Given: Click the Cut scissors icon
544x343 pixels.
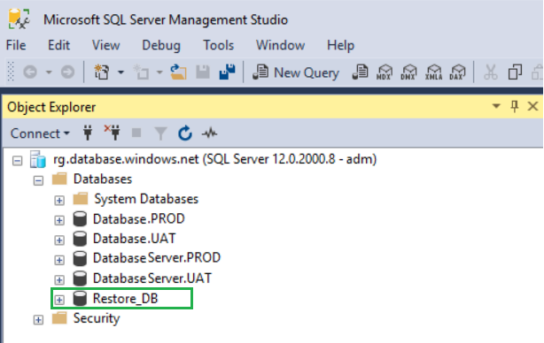Looking at the screenshot, I should (x=491, y=72).
